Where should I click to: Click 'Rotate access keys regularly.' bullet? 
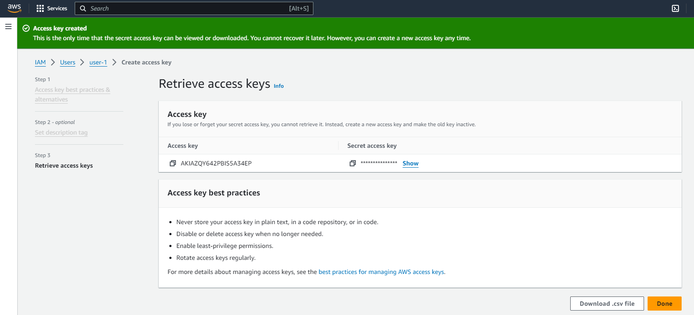click(216, 258)
